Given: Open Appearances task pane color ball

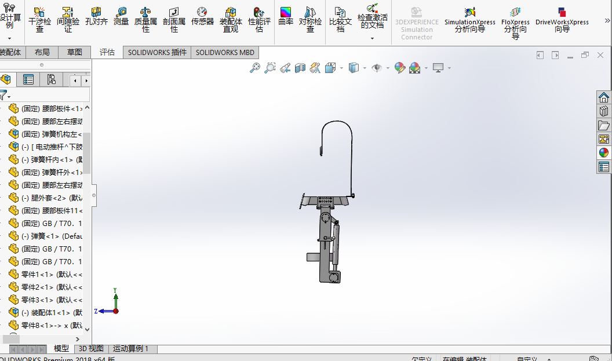Looking at the screenshot, I should point(604,153).
